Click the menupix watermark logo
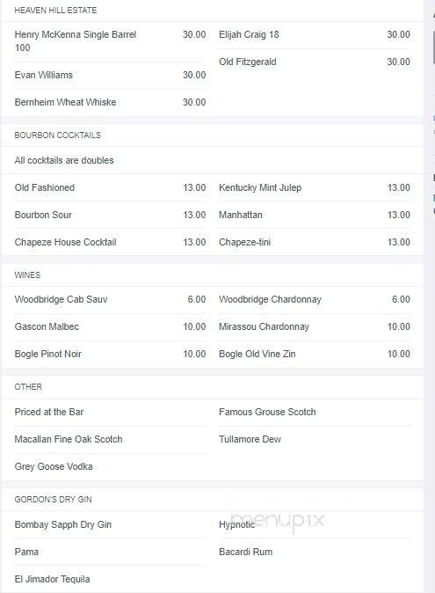The image size is (435, 593). (x=278, y=520)
